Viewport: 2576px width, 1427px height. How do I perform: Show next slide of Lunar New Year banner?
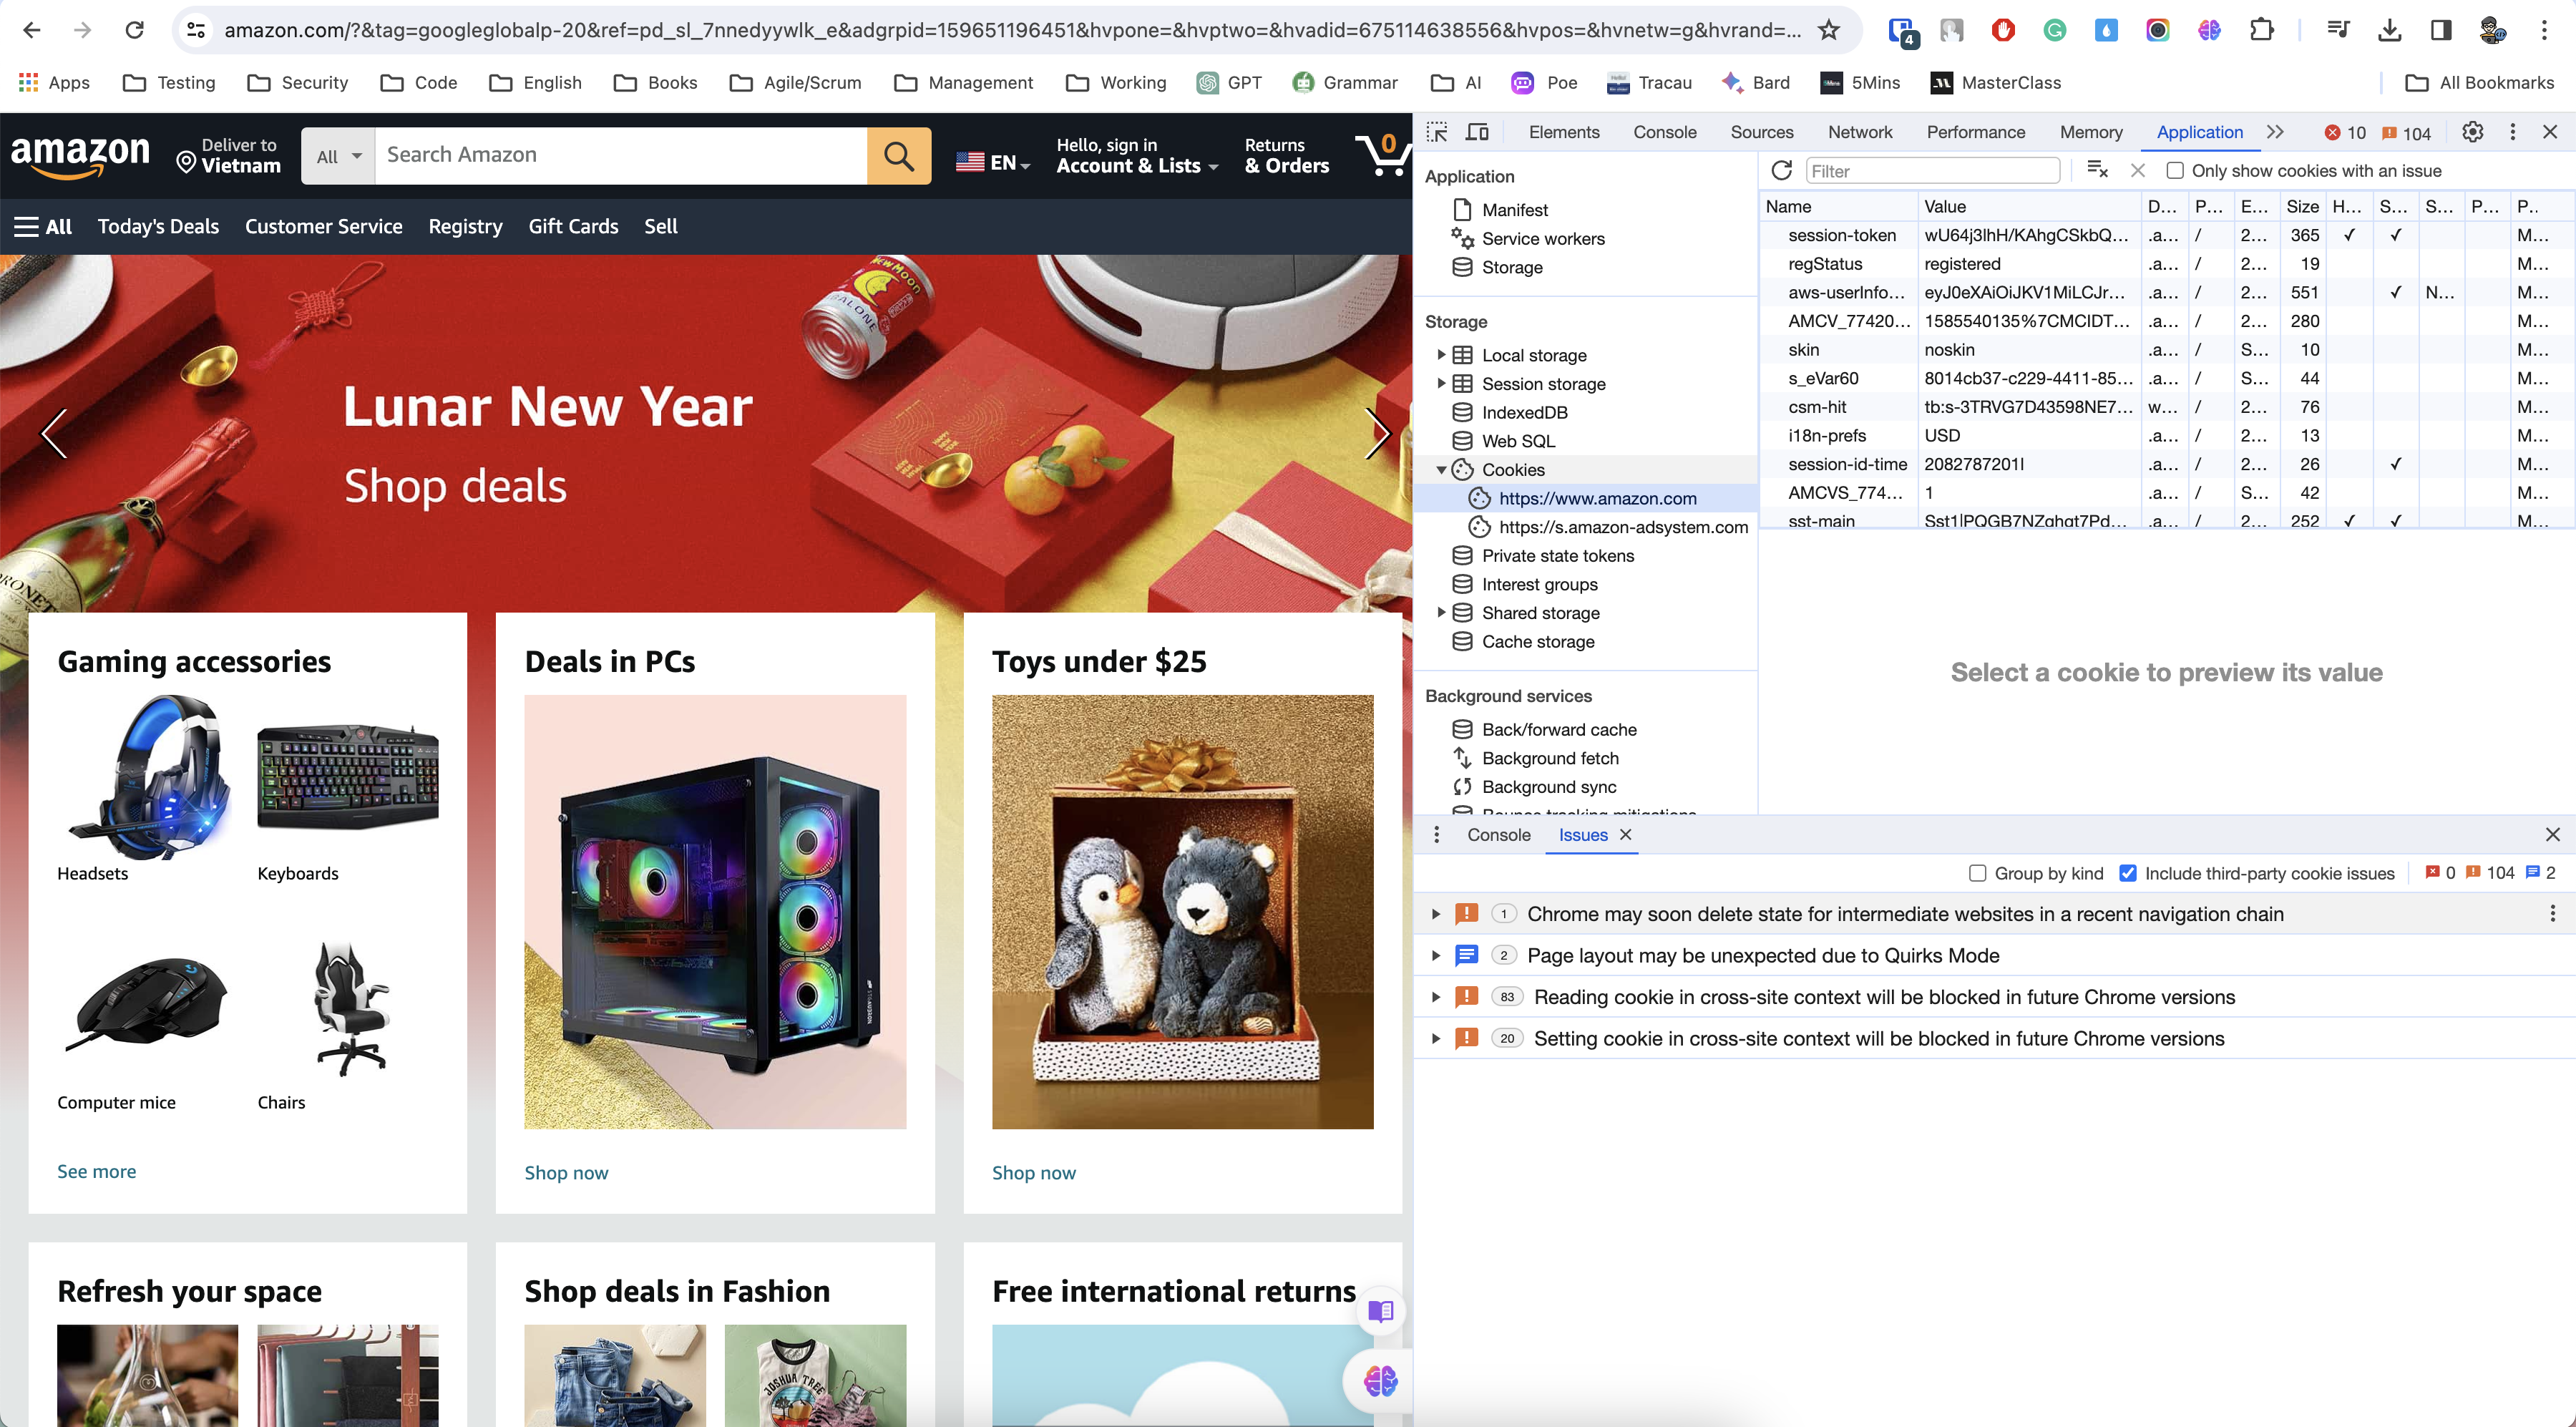point(1378,434)
